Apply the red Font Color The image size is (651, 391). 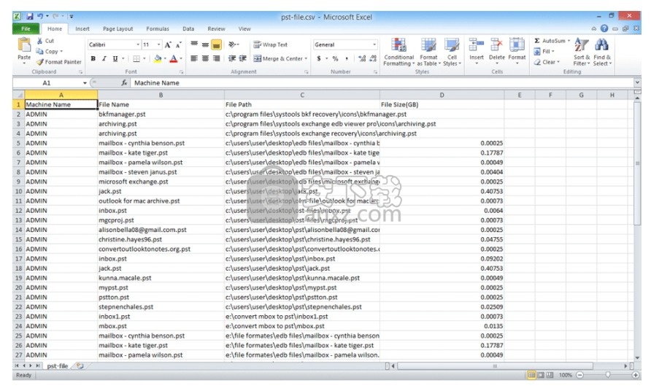(x=173, y=58)
